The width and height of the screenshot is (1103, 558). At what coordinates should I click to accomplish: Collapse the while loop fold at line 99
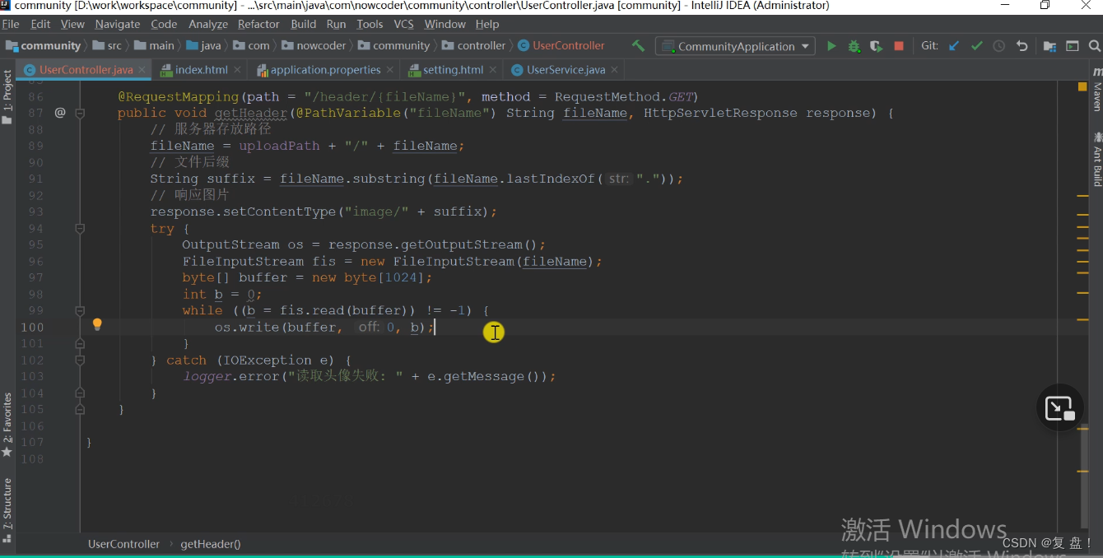(x=80, y=310)
